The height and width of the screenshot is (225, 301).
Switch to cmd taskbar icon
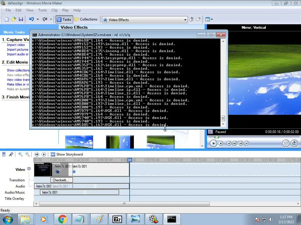click(171, 219)
